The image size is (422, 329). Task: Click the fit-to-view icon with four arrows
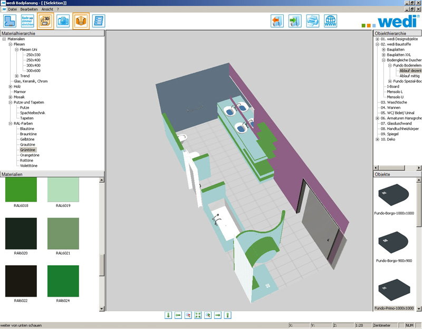pos(198,315)
